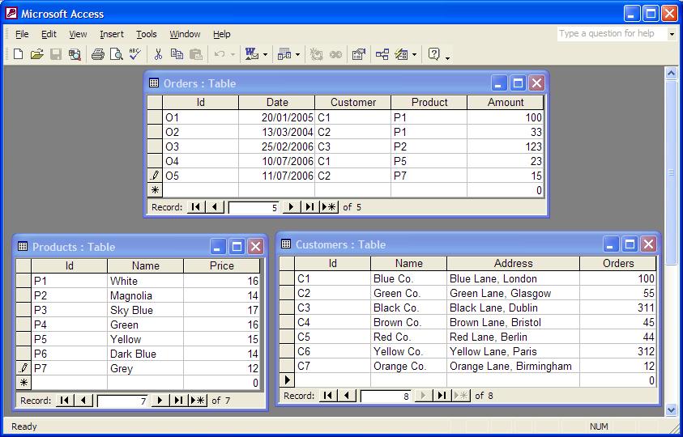Click the Copy icon
Viewport: 683px width, 437px height.
[x=177, y=54]
